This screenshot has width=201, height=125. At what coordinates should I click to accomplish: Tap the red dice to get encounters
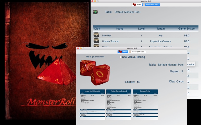[95, 72]
